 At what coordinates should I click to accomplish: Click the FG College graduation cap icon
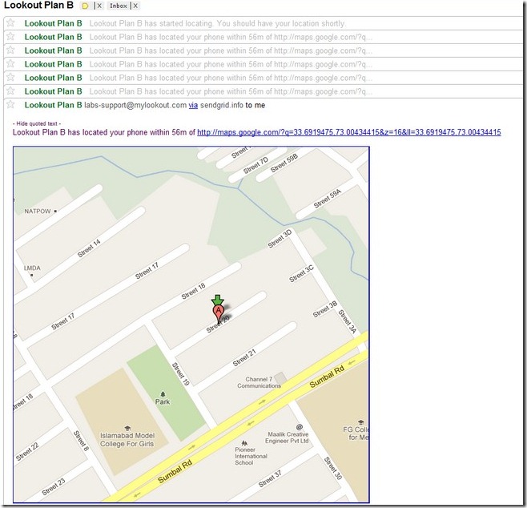coord(360,422)
